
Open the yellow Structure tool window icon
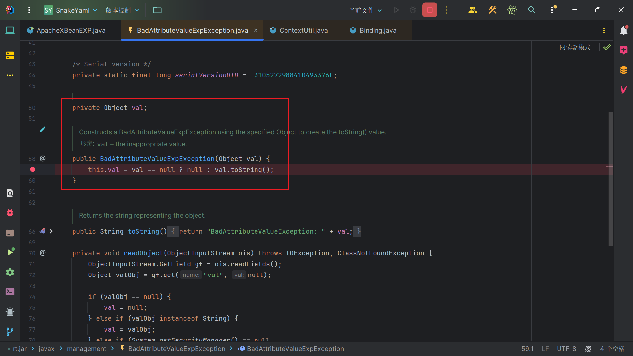[10, 55]
